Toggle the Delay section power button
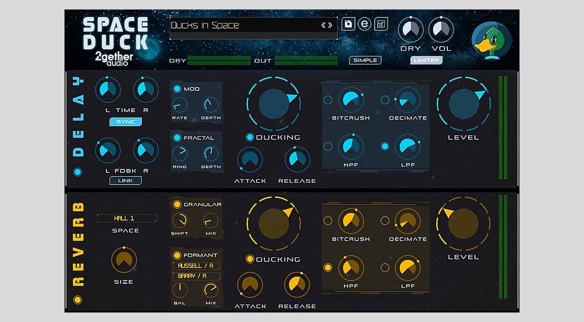This screenshot has height=322, width=584. (x=78, y=172)
